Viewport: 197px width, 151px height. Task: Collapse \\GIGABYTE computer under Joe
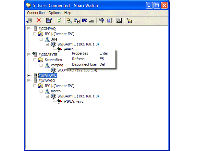click(x=47, y=44)
